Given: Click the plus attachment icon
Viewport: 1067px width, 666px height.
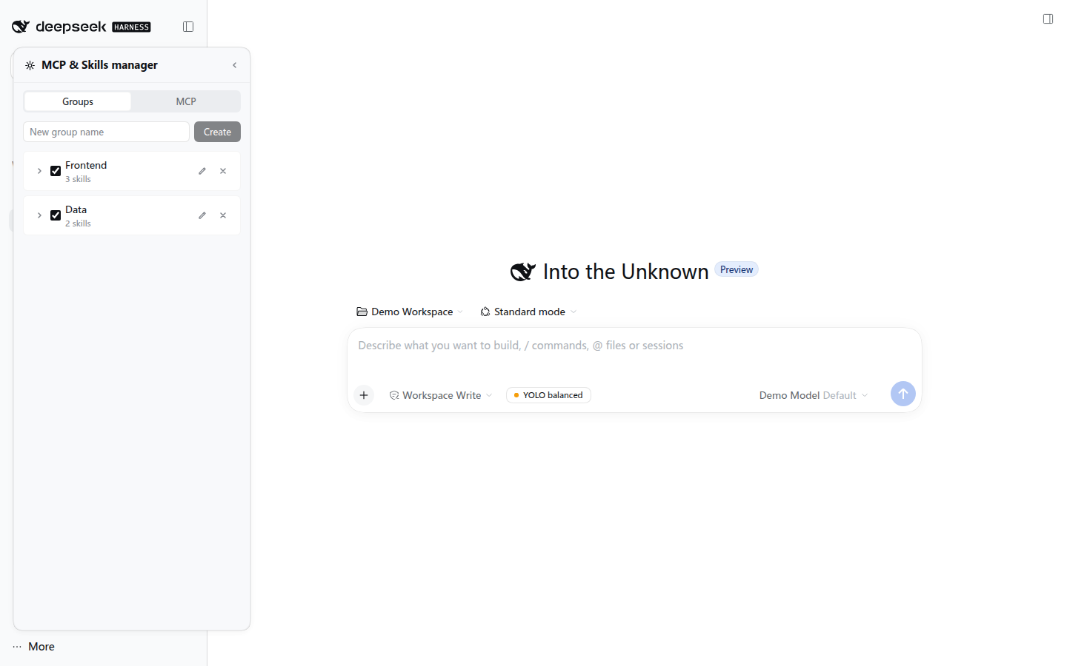Looking at the screenshot, I should tap(364, 395).
